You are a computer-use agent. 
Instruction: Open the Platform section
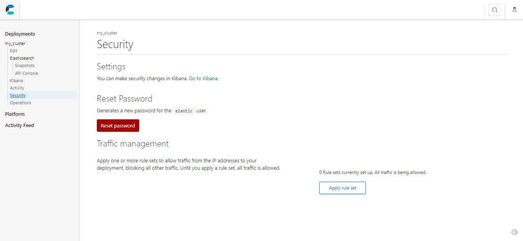(15, 114)
